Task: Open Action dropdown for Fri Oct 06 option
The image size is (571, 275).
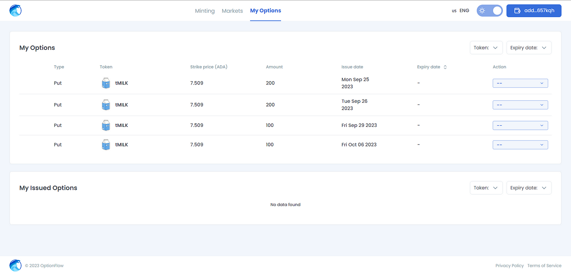Action: click(520, 144)
